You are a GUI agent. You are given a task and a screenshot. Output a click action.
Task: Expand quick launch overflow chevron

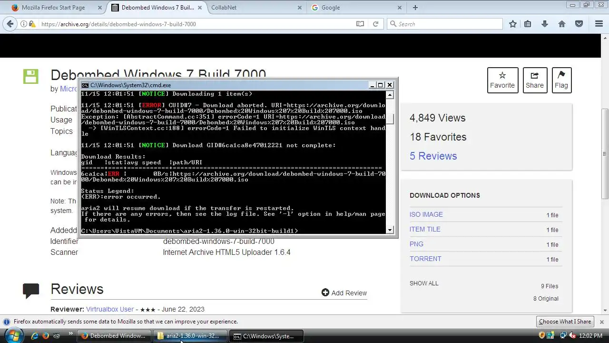coord(71,334)
